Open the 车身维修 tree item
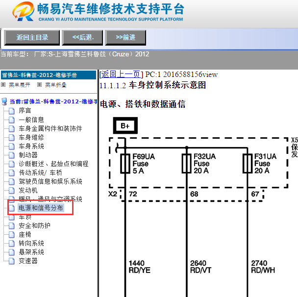Screen dimensions: 298x297 31,137
